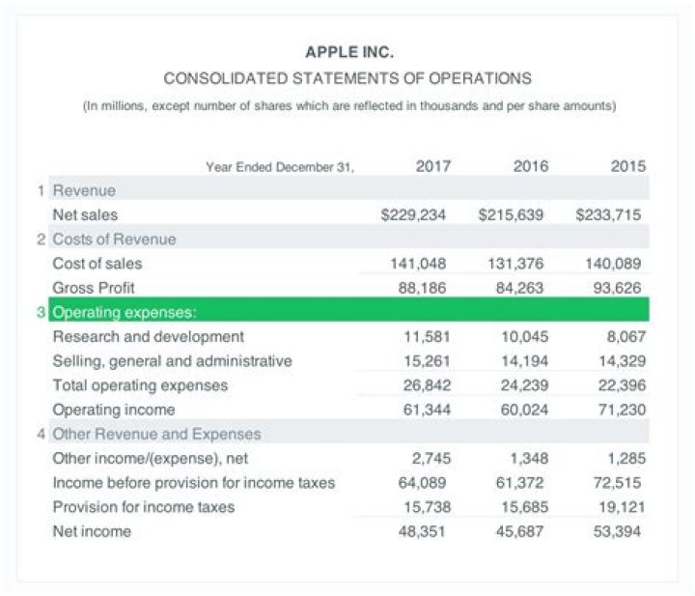Click the Revenue section header

click(83, 190)
